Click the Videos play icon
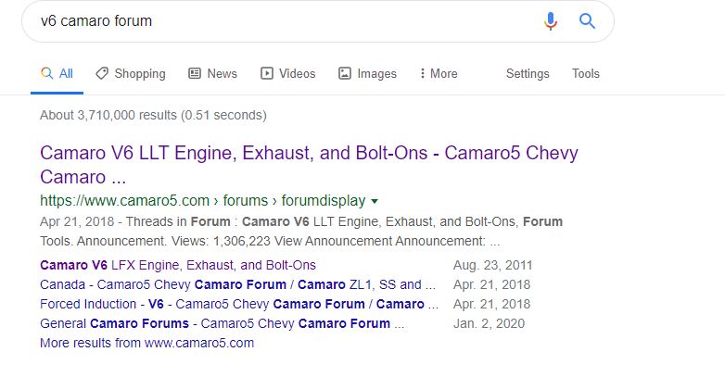 coord(267,73)
